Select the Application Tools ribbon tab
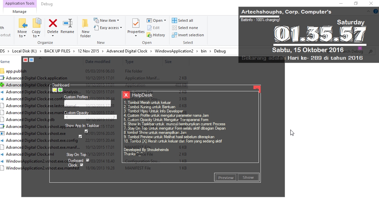The image size is (379, 213). click(20, 3)
